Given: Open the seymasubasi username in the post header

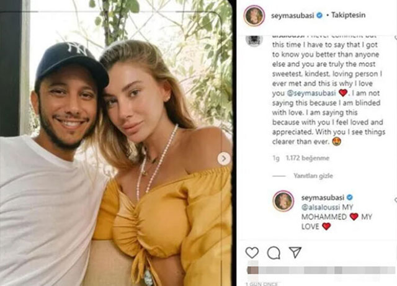Looking at the screenshot, I should tap(292, 16).
